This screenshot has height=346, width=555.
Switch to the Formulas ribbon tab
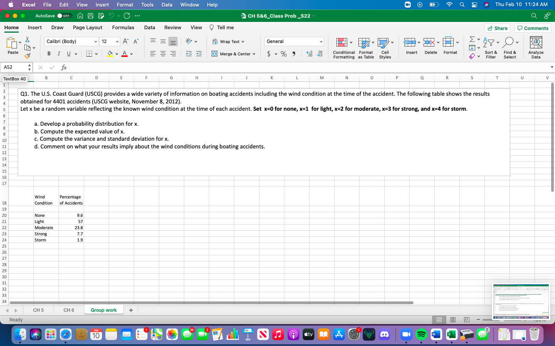[123, 27]
